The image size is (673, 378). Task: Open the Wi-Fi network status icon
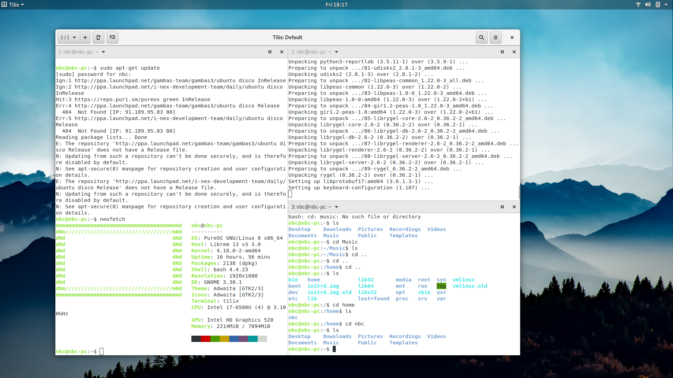[x=638, y=5]
